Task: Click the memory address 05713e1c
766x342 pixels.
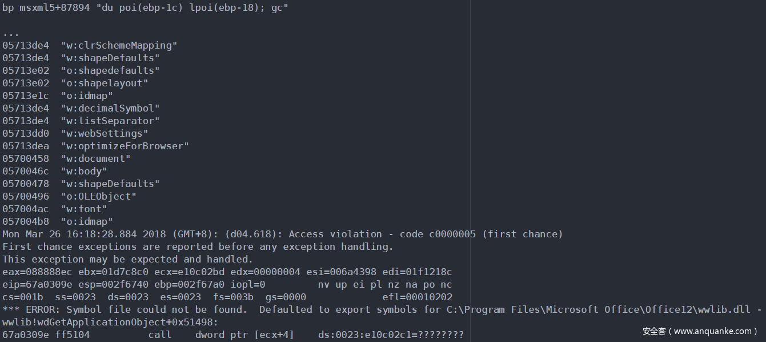Action: tap(26, 96)
